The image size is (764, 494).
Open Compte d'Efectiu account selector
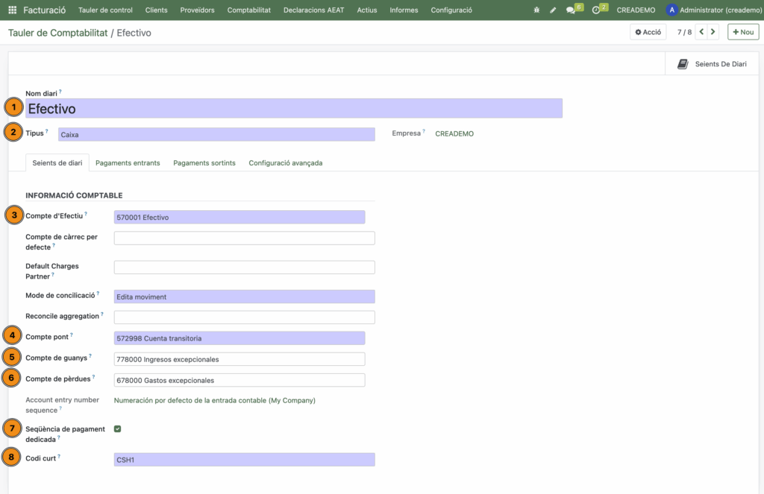[x=239, y=218]
